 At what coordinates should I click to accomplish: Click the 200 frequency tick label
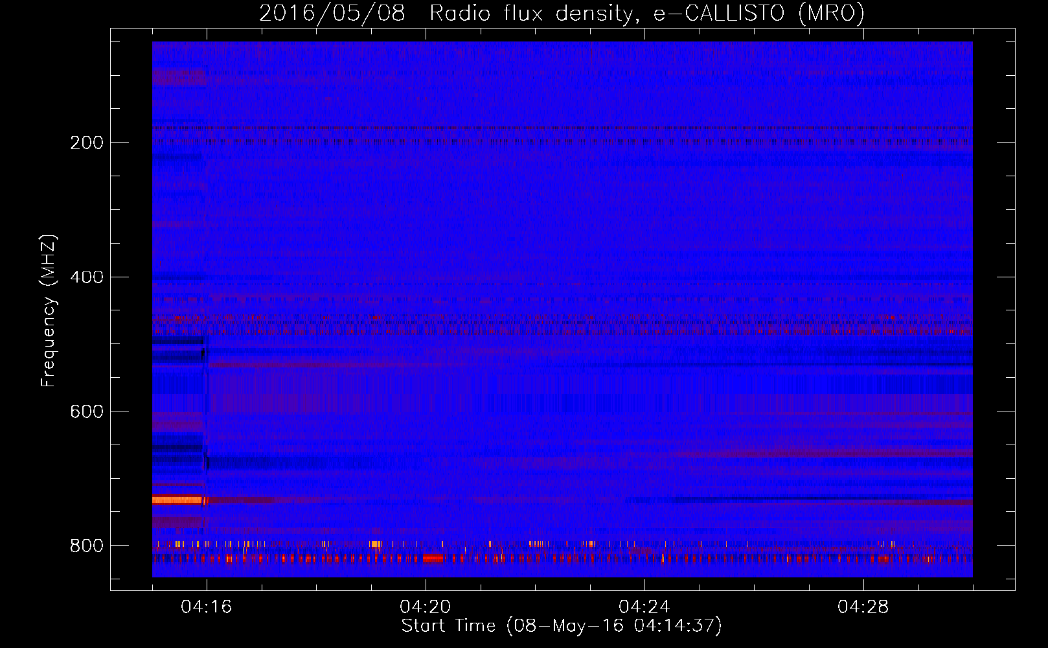(87, 143)
